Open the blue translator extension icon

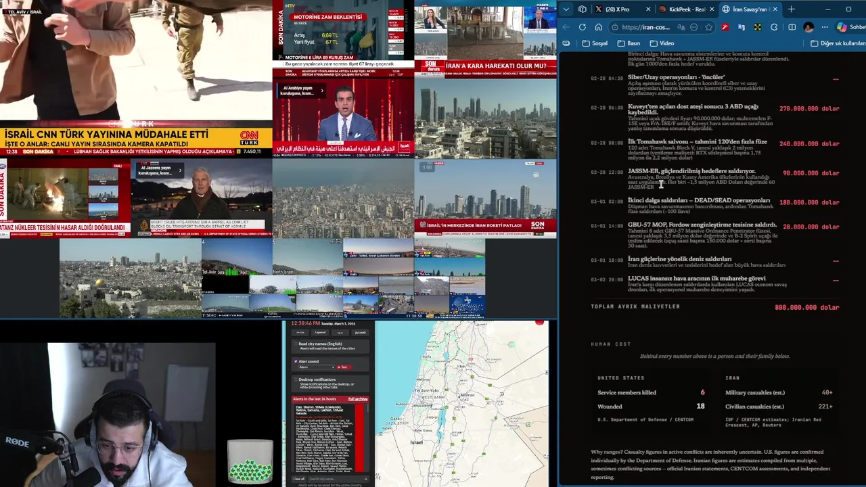[742, 27]
